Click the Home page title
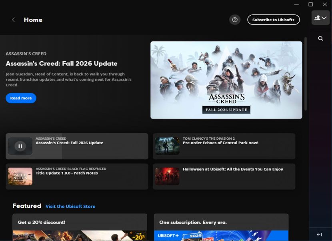332x241 pixels. coord(33,20)
